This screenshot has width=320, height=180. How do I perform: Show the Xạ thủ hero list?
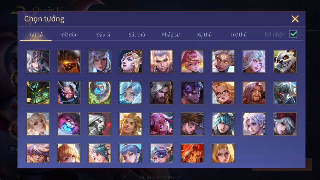(204, 35)
